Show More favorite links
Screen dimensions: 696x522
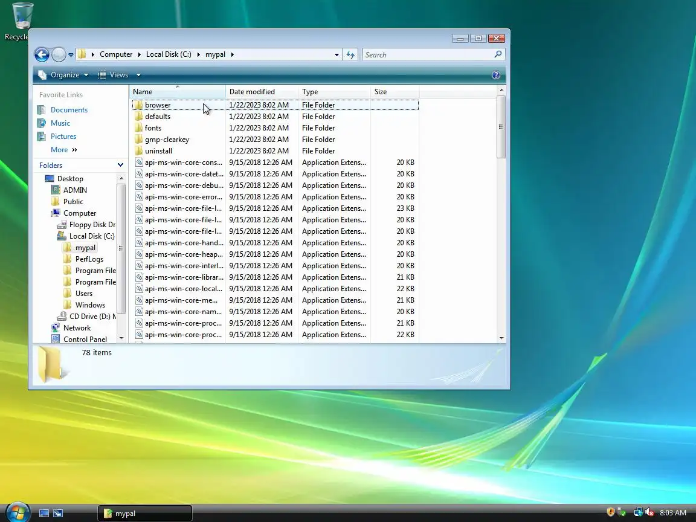tap(63, 150)
